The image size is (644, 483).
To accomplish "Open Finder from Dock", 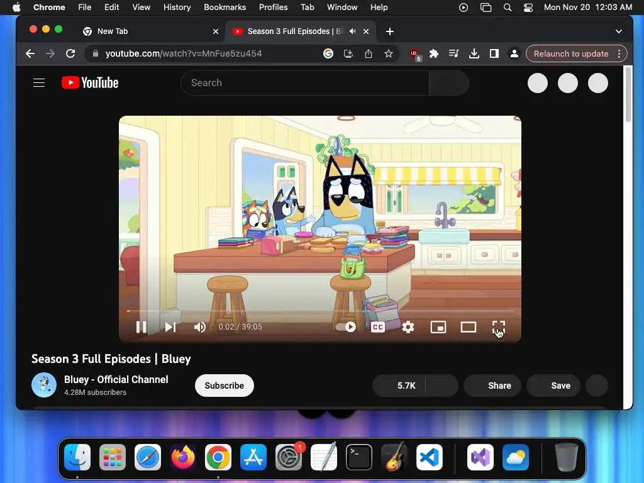I will coord(77,457).
